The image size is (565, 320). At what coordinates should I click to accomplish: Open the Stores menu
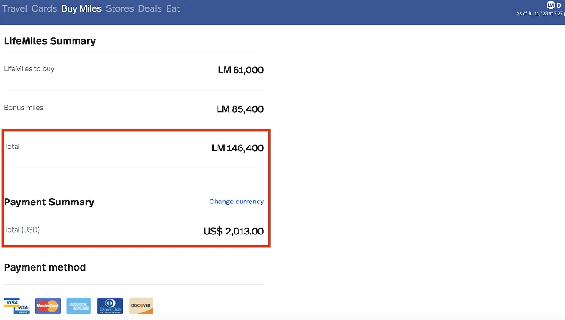(x=120, y=8)
